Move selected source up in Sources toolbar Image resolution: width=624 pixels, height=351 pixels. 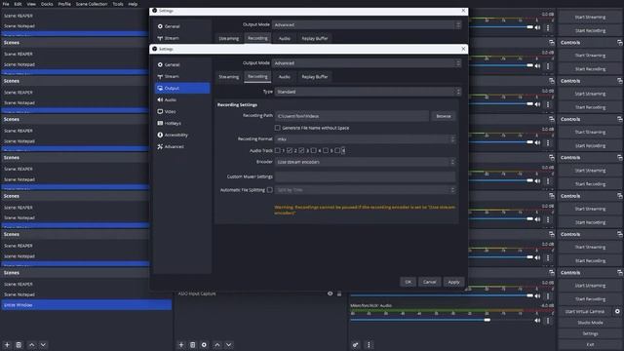click(217, 344)
